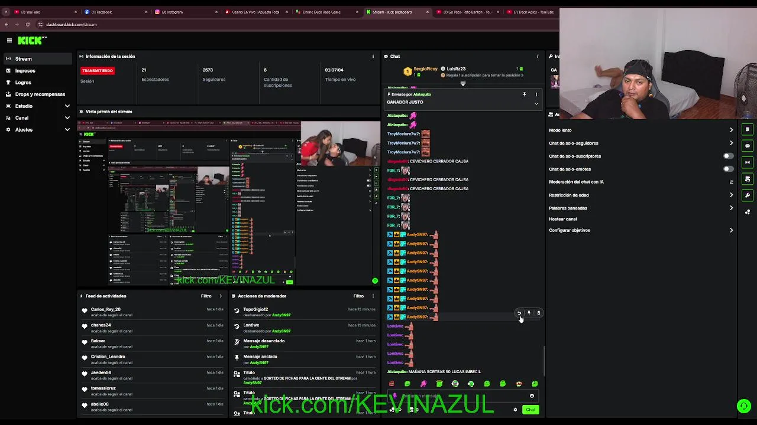Open Palabras baneadas settings arrow
Screen dimensions: 757x425
[x=731, y=208]
